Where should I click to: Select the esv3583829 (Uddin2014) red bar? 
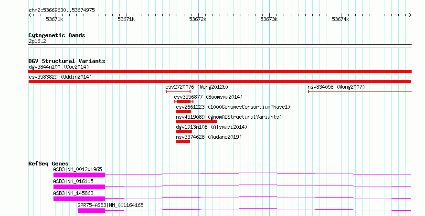pyautogui.click(x=220, y=82)
